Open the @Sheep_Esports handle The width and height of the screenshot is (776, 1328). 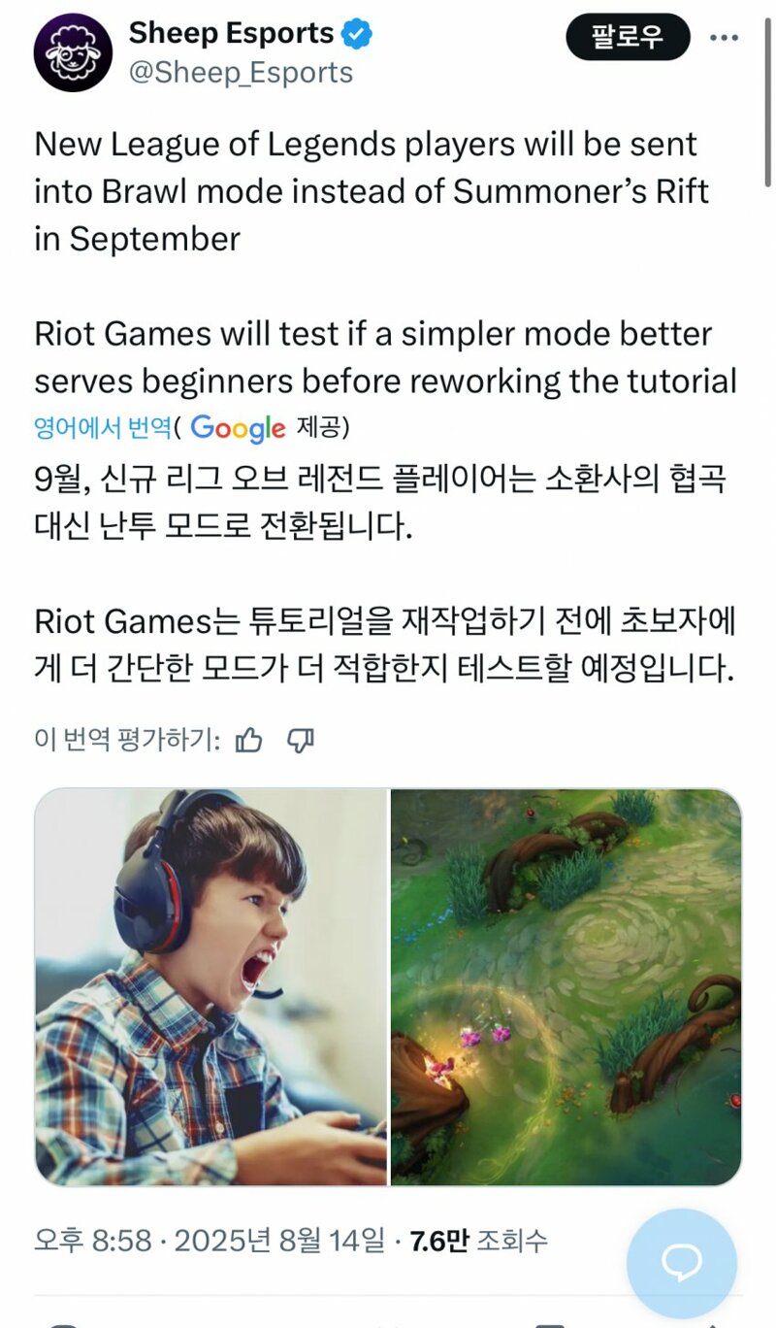click(x=241, y=73)
